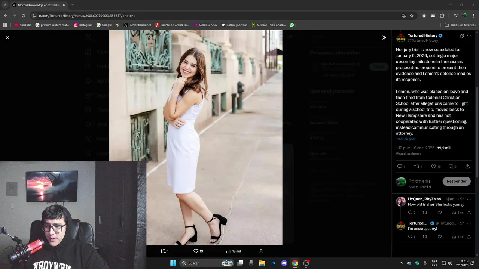The height and width of the screenshot is (269, 479).
Task: View analytics icon below the photo
Action: coord(228,251)
